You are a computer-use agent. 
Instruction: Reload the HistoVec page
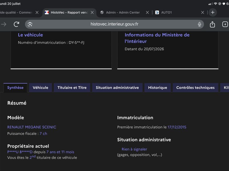point(17,24)
